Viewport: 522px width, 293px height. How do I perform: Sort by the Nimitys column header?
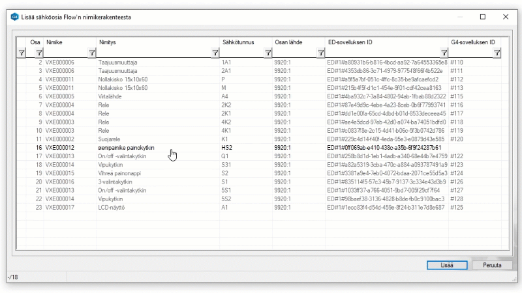point(157,42)
